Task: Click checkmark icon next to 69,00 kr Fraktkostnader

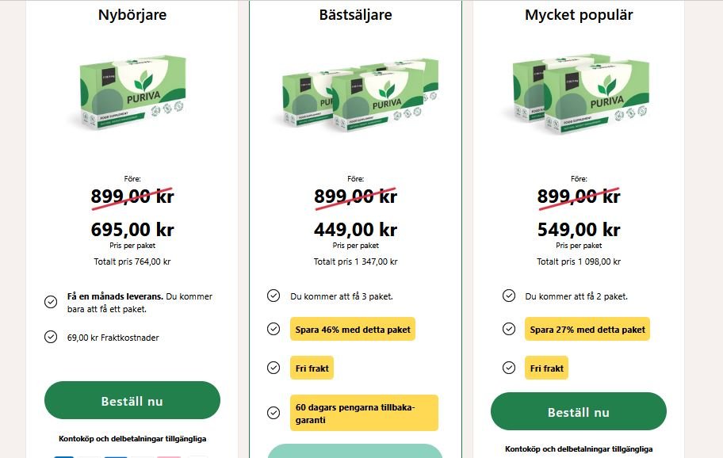Action: 51,338
